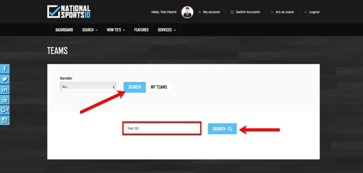Expand the How To's navigation menu
The height and width of the screenshot is (173, 363).
[116, 30]
